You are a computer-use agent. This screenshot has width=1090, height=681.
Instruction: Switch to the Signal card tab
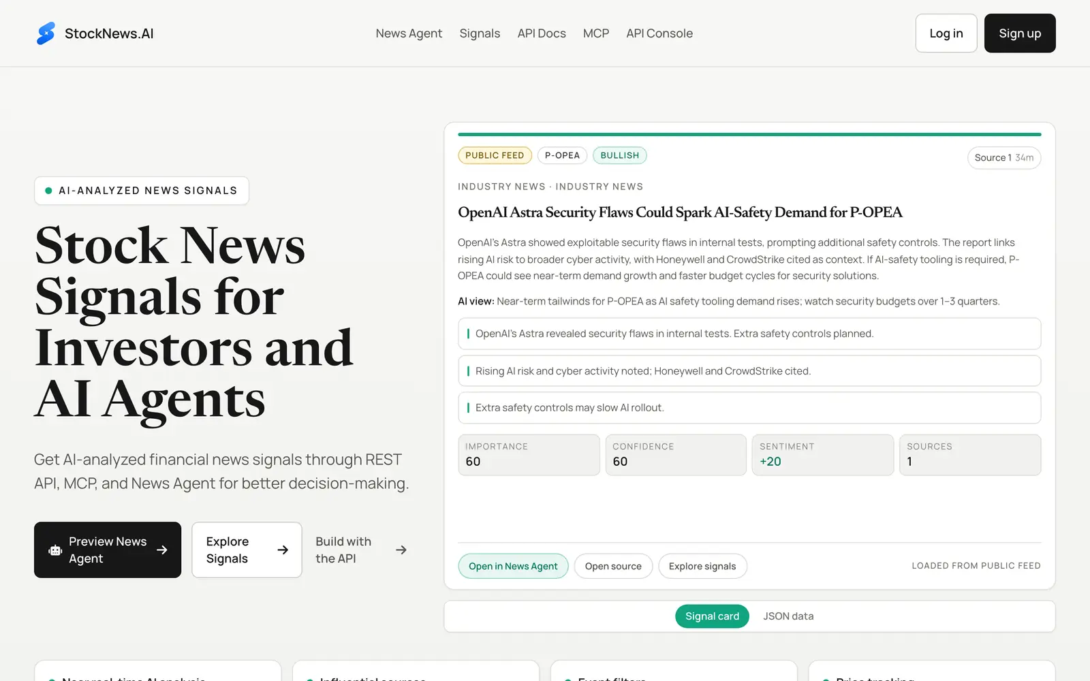tap(712, 616)
